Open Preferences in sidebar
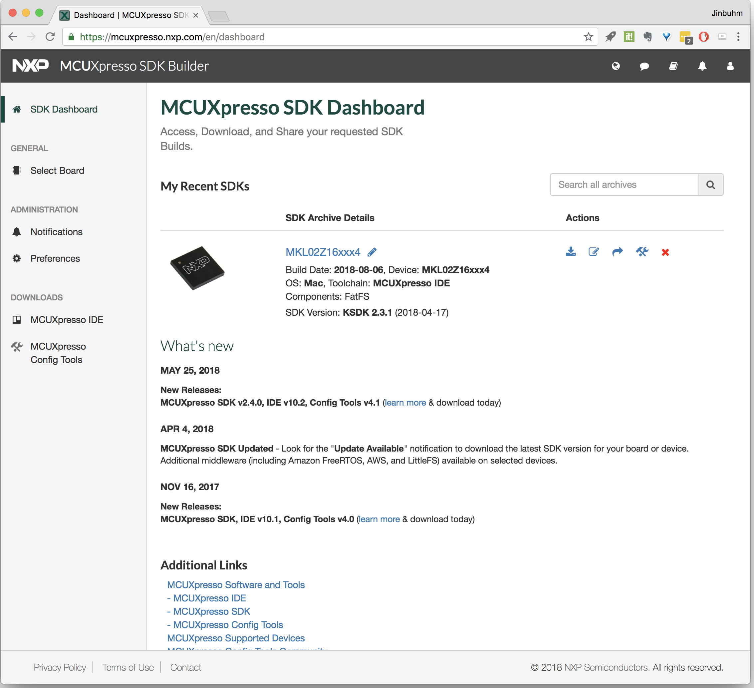 click(x=55, y=258)
